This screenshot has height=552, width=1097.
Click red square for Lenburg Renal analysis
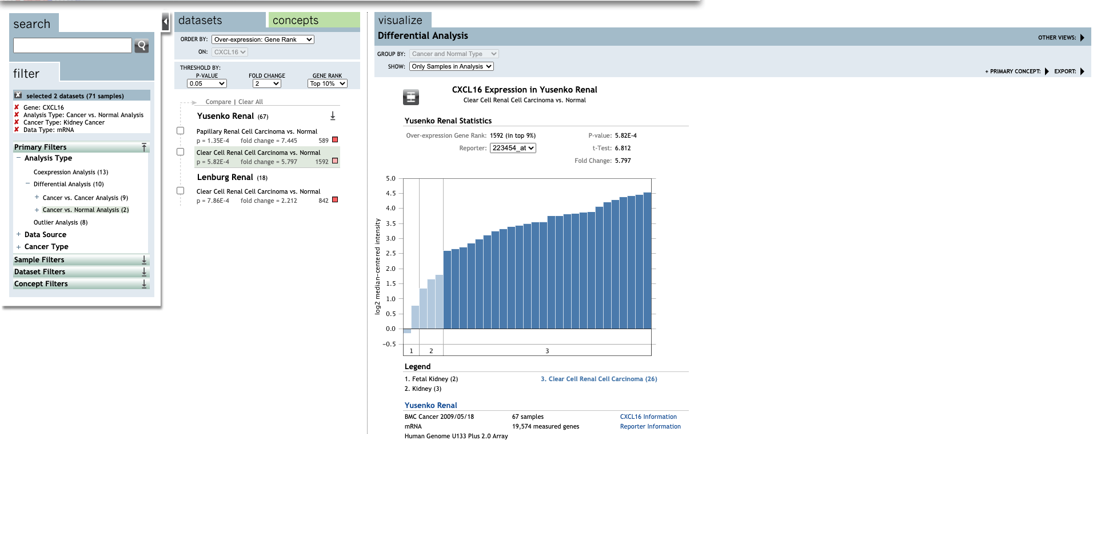335,199
